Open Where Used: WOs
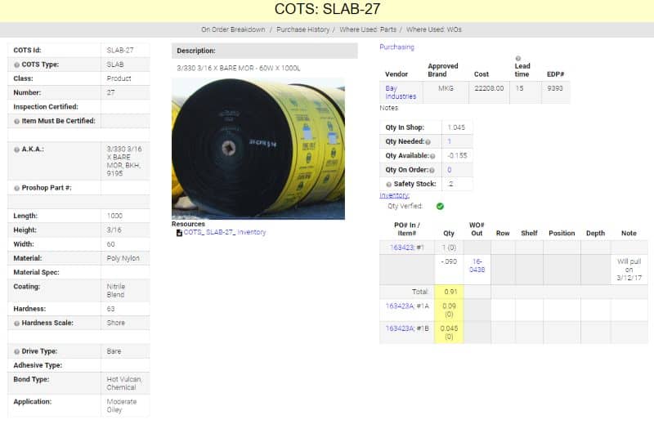Image resolution: width=654 pixels, height=442 pixels. tap(434, 29)
